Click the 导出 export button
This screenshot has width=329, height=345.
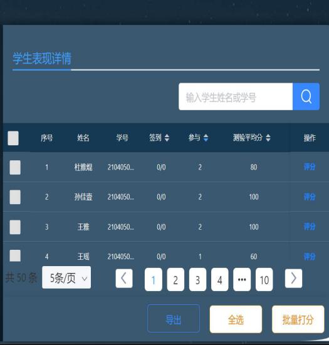tap(174, 318)
